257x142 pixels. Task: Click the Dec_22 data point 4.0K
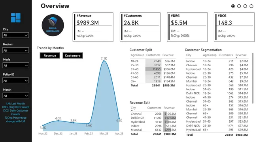click(58, 121)
